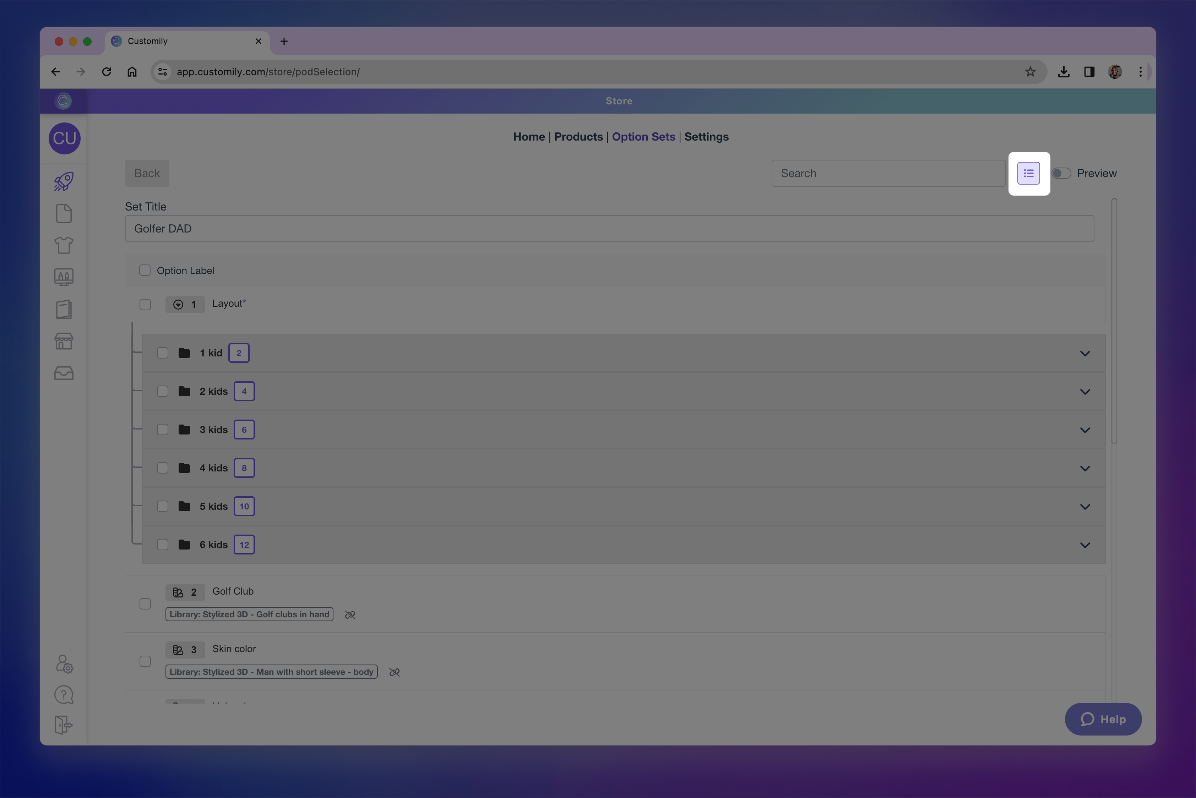Image resolution: width=1196 pixels, height=798 pixels.
Task: Click the user settings sidebar icon
Action: pyautogui.click(x=64, y=664)
